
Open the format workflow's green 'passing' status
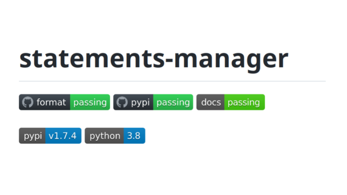(x=90, y=102)
